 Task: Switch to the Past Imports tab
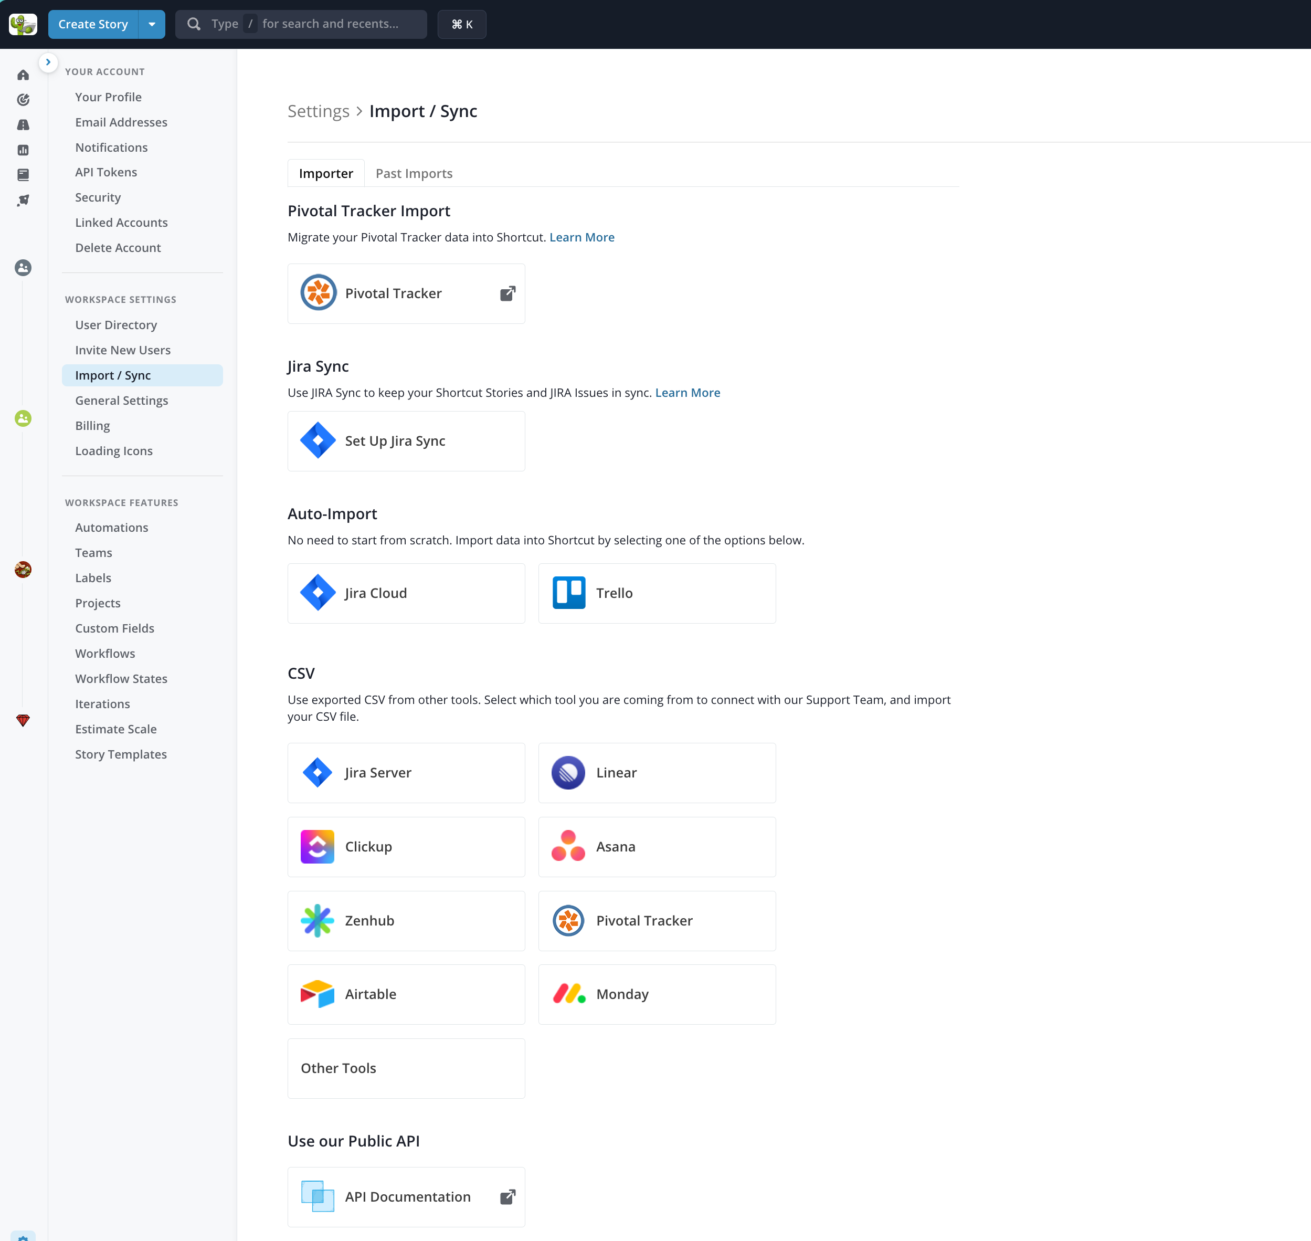pos(414,173)
